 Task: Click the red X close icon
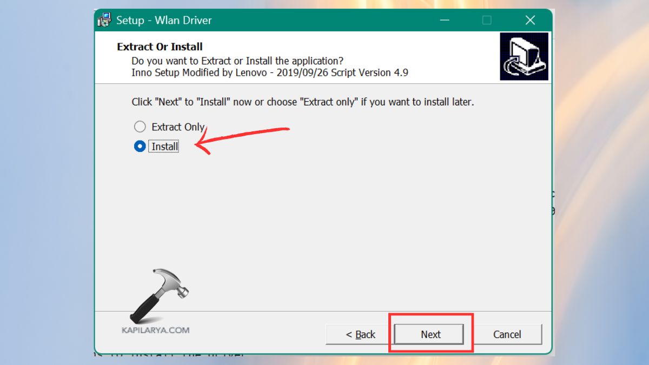tap(529, 19)
